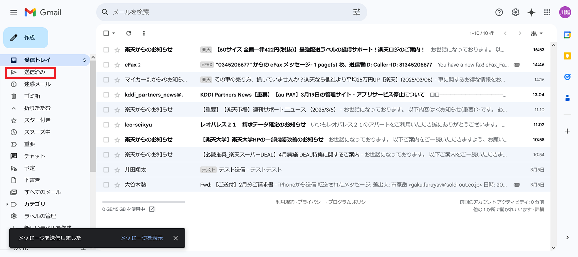Check the leo-seikyu email checkbox
Image resolution: width=578 pixels, height=257 pixels.
(x=106, y=125)
